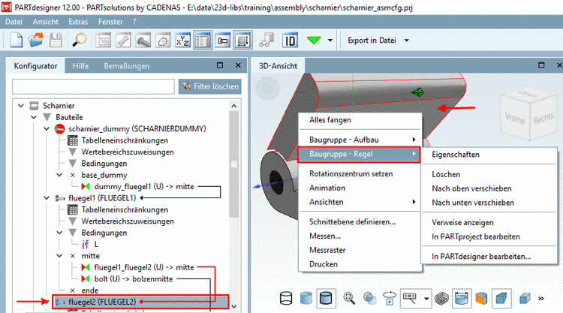The image size is (563, 313).
Task: Select the 3D-Ansicht tab
Action: pos(278,66)
